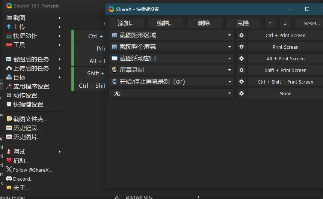The height and width of the screenshot is (199, 323).
Task: Open the 快捷动作 menu item
Action: [x=34, y=36]
